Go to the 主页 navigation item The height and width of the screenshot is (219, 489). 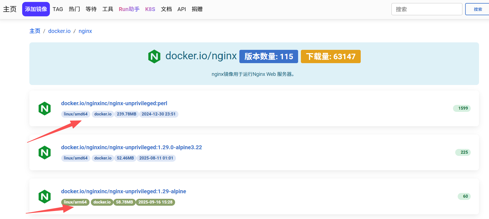pyautogui.click(x=10, y=9)
